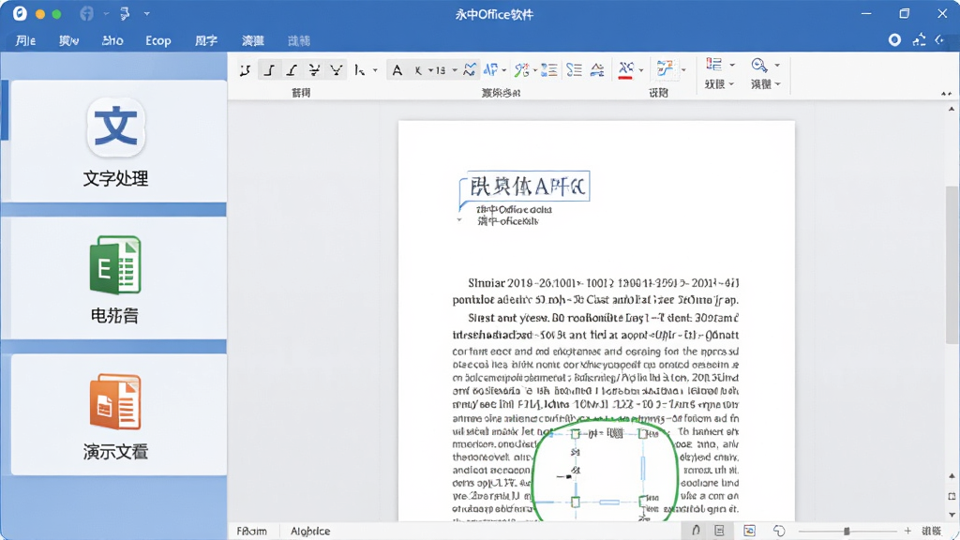This screenshot has width=960, height=540.
Task: Click the blue AP text effects icon
Action: point(490,69)
